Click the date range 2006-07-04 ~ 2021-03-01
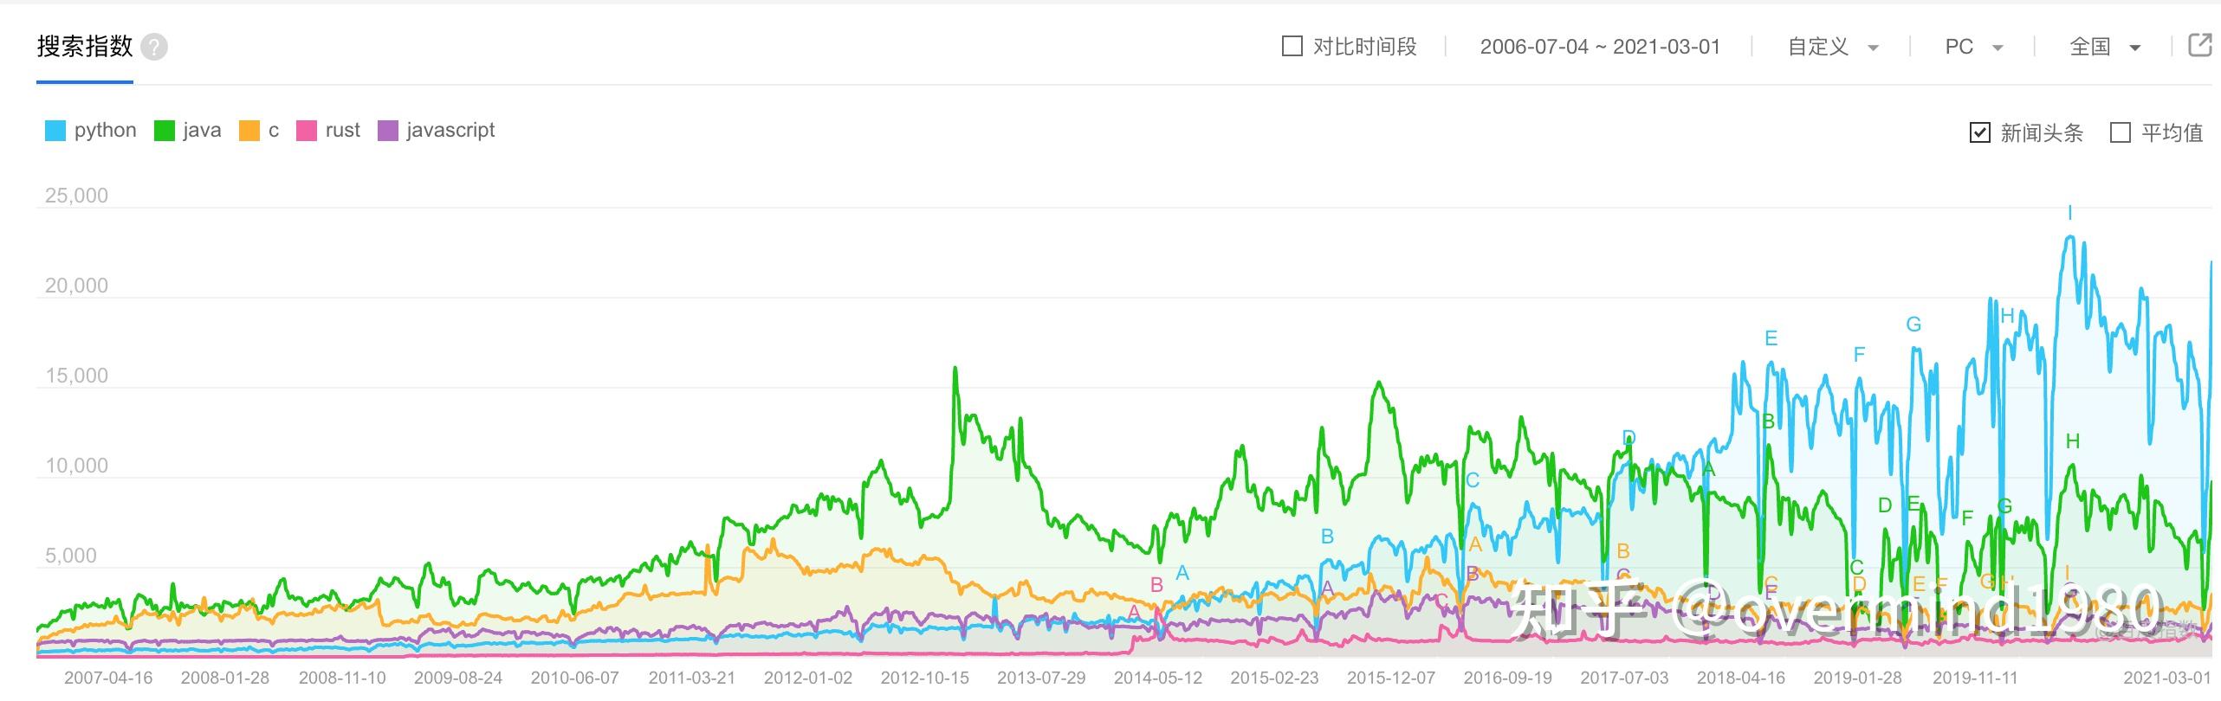 pyautogui.click(x=1600, y=47)
